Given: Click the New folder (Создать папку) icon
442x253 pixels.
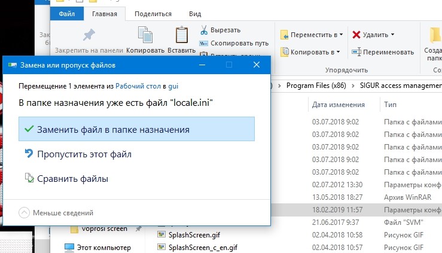Looking at the screenshot, I should coord(434,35).
